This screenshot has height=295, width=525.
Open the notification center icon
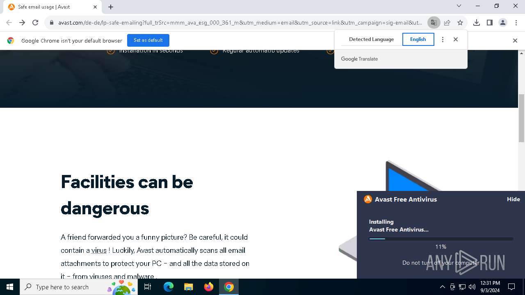[511, 287]
